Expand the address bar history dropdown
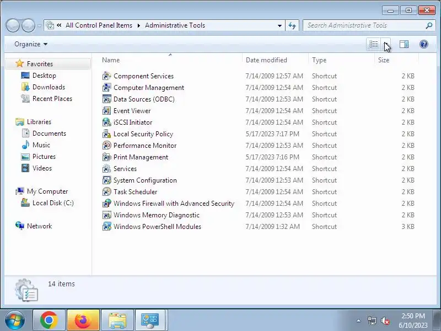This screenshot has width=441, height=331. click(279, 25)
